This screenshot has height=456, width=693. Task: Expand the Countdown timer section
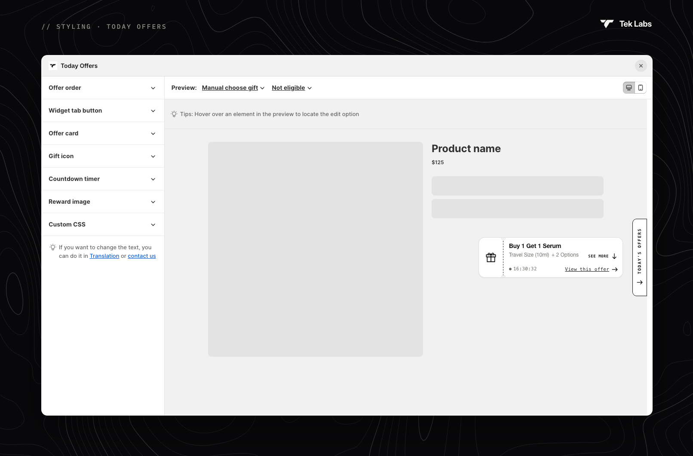103,179
